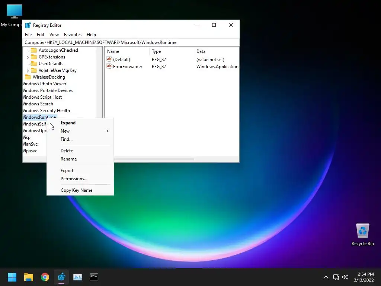Choose Expand in the context menu
The height and width of the screenshot is (286, 381).
coord(68,123)
